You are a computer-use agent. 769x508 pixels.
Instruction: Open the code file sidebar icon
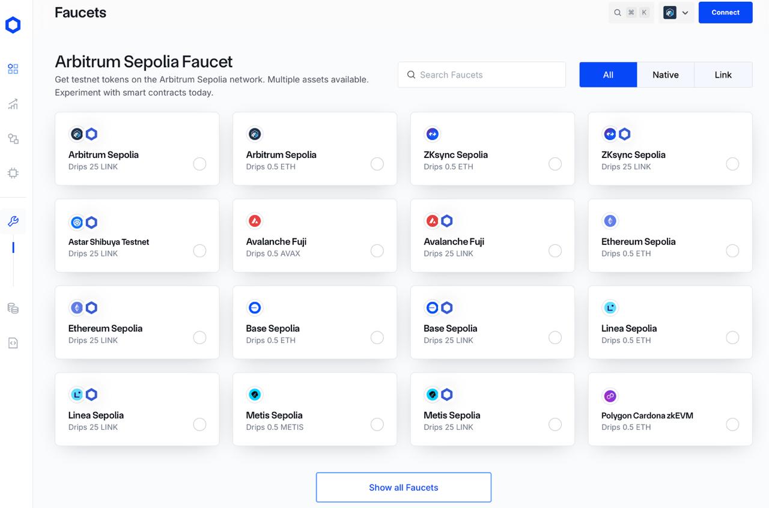click(13, 343)
